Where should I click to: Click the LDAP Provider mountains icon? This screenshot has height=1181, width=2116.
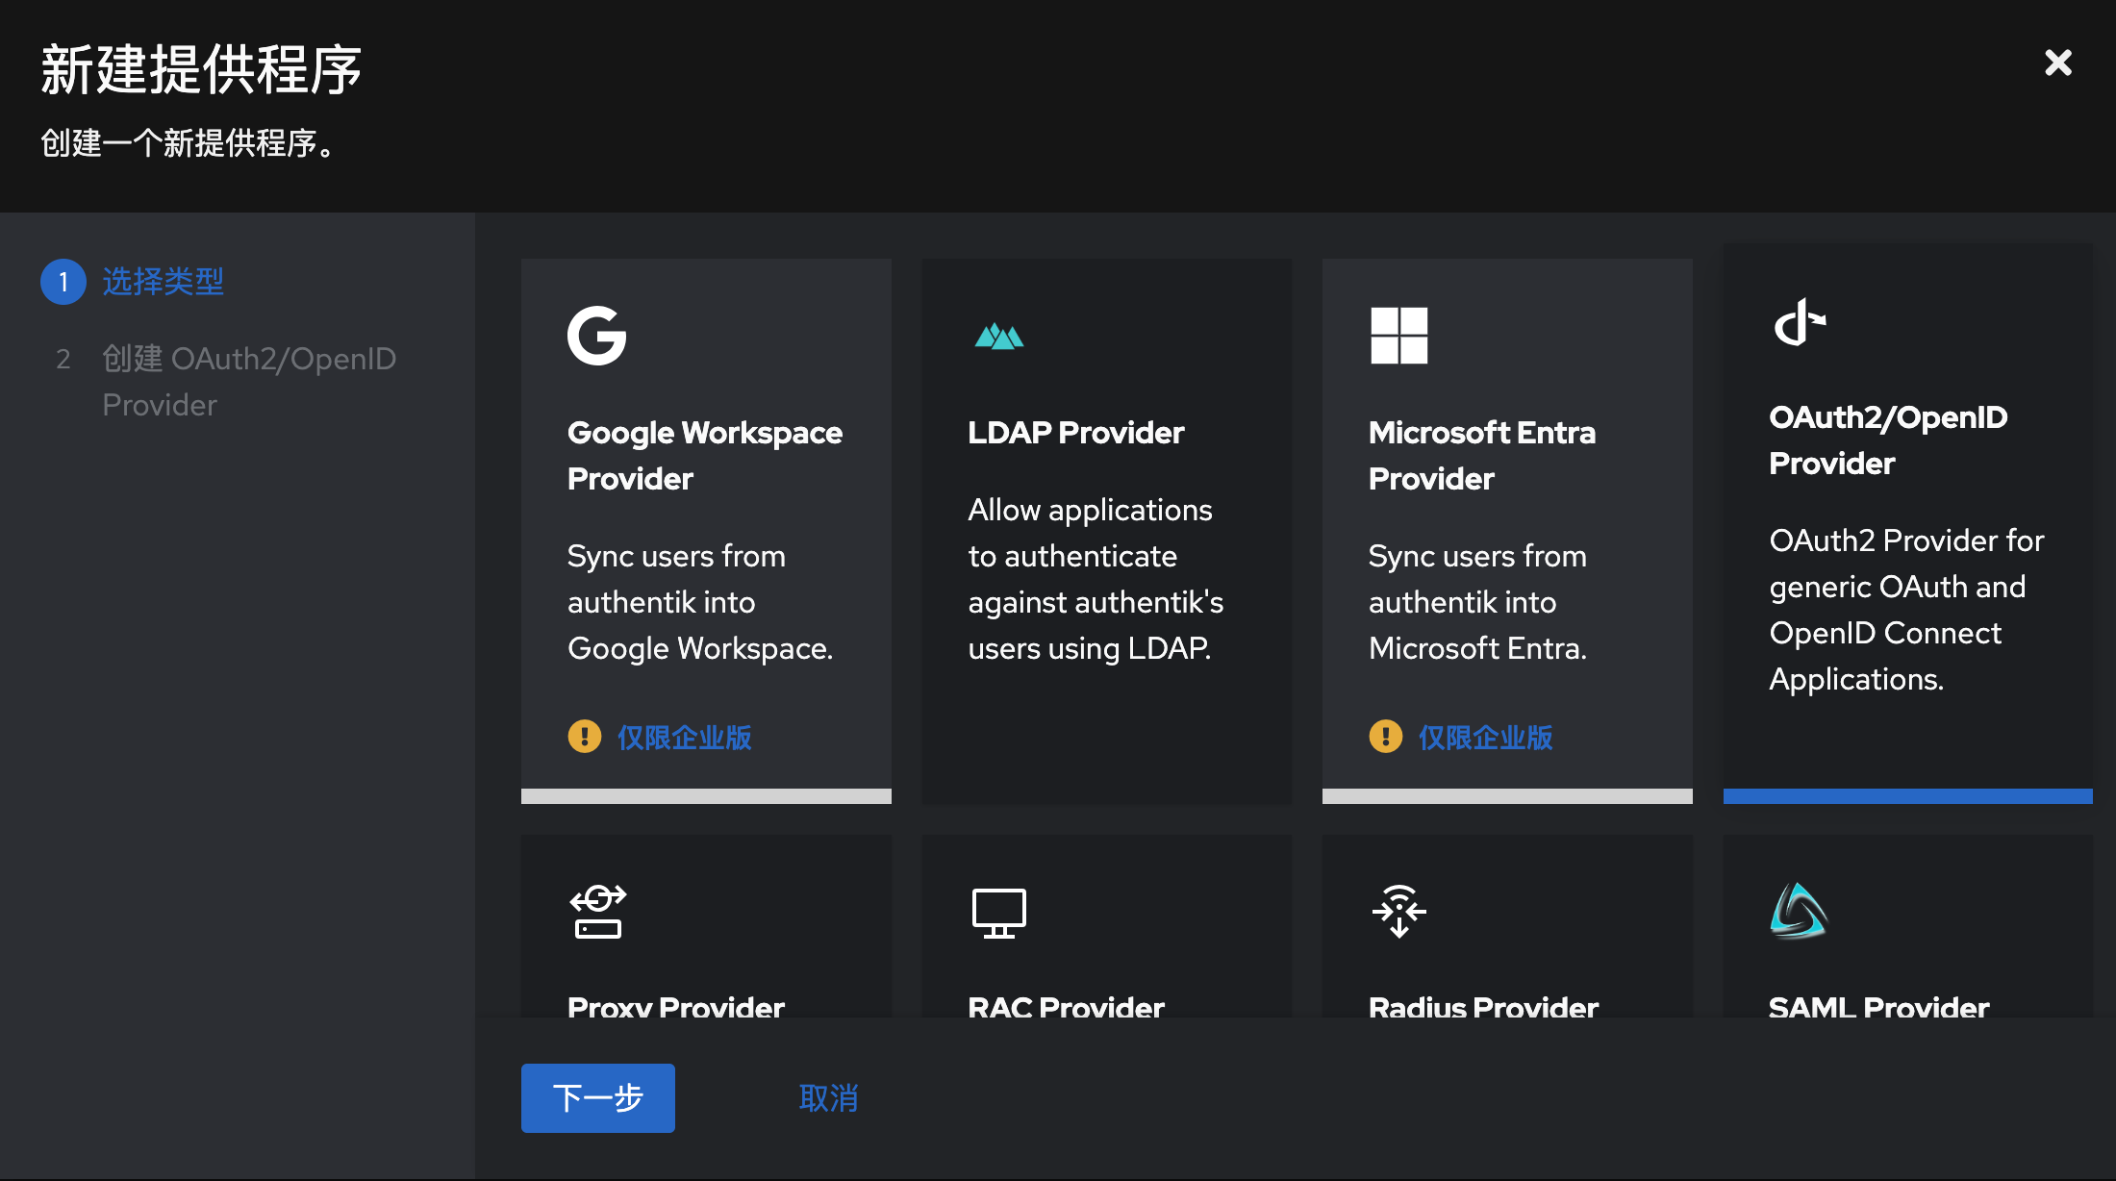click(x=999, y=336)
